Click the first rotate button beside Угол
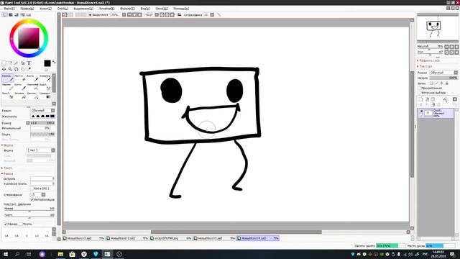 click(446, 53)
